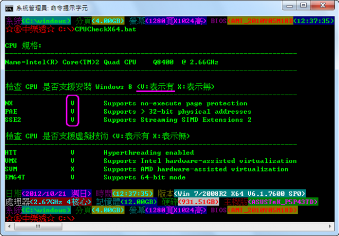Click 'Supports 64-bit mode' text

coord(145,177)
